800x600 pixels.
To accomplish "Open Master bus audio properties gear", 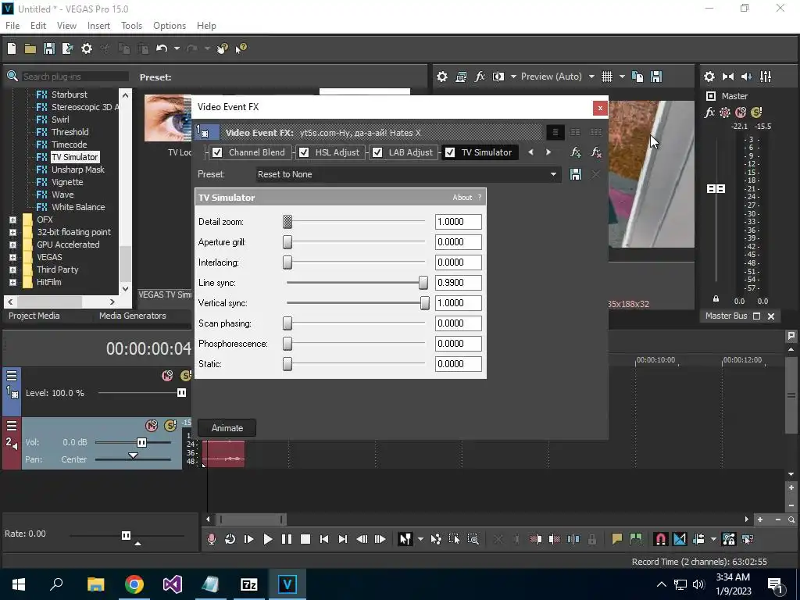I will click(709, 77).
